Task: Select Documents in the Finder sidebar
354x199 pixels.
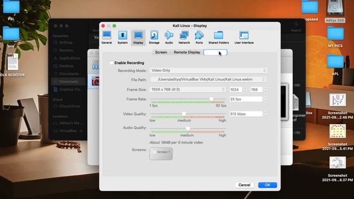Action: click(x=69, y=74)
